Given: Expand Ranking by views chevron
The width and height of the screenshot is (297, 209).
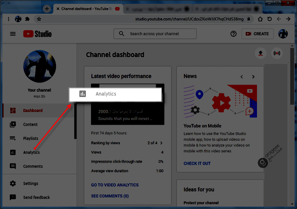Looking at the screenshot, I should pos(161,143).
